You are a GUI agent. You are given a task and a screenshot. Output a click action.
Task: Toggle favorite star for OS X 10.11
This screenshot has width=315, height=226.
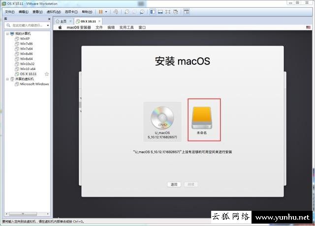[x=47, y=74]
